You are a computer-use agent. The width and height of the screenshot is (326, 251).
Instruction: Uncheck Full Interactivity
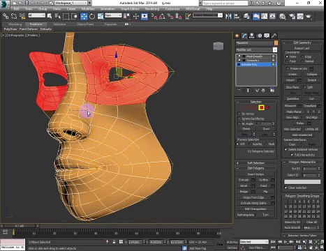point(292,155)
